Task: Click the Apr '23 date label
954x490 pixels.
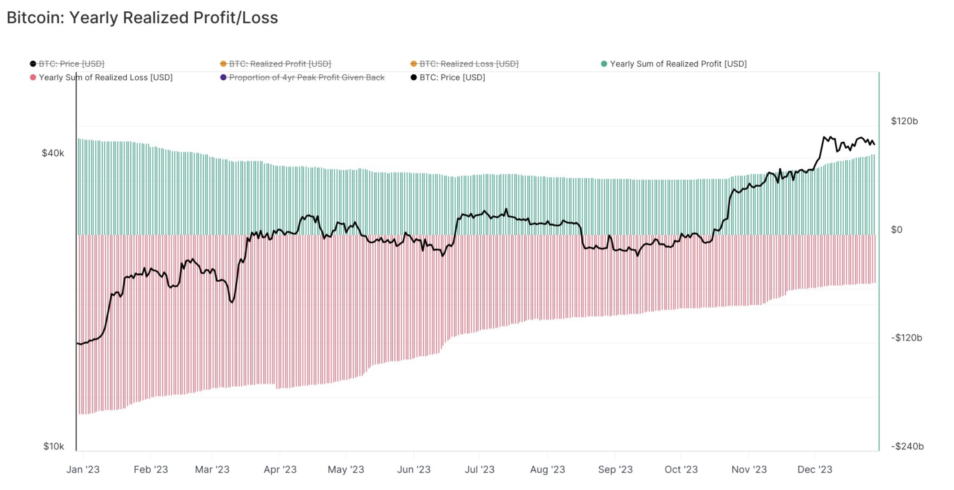Action: 280,469
